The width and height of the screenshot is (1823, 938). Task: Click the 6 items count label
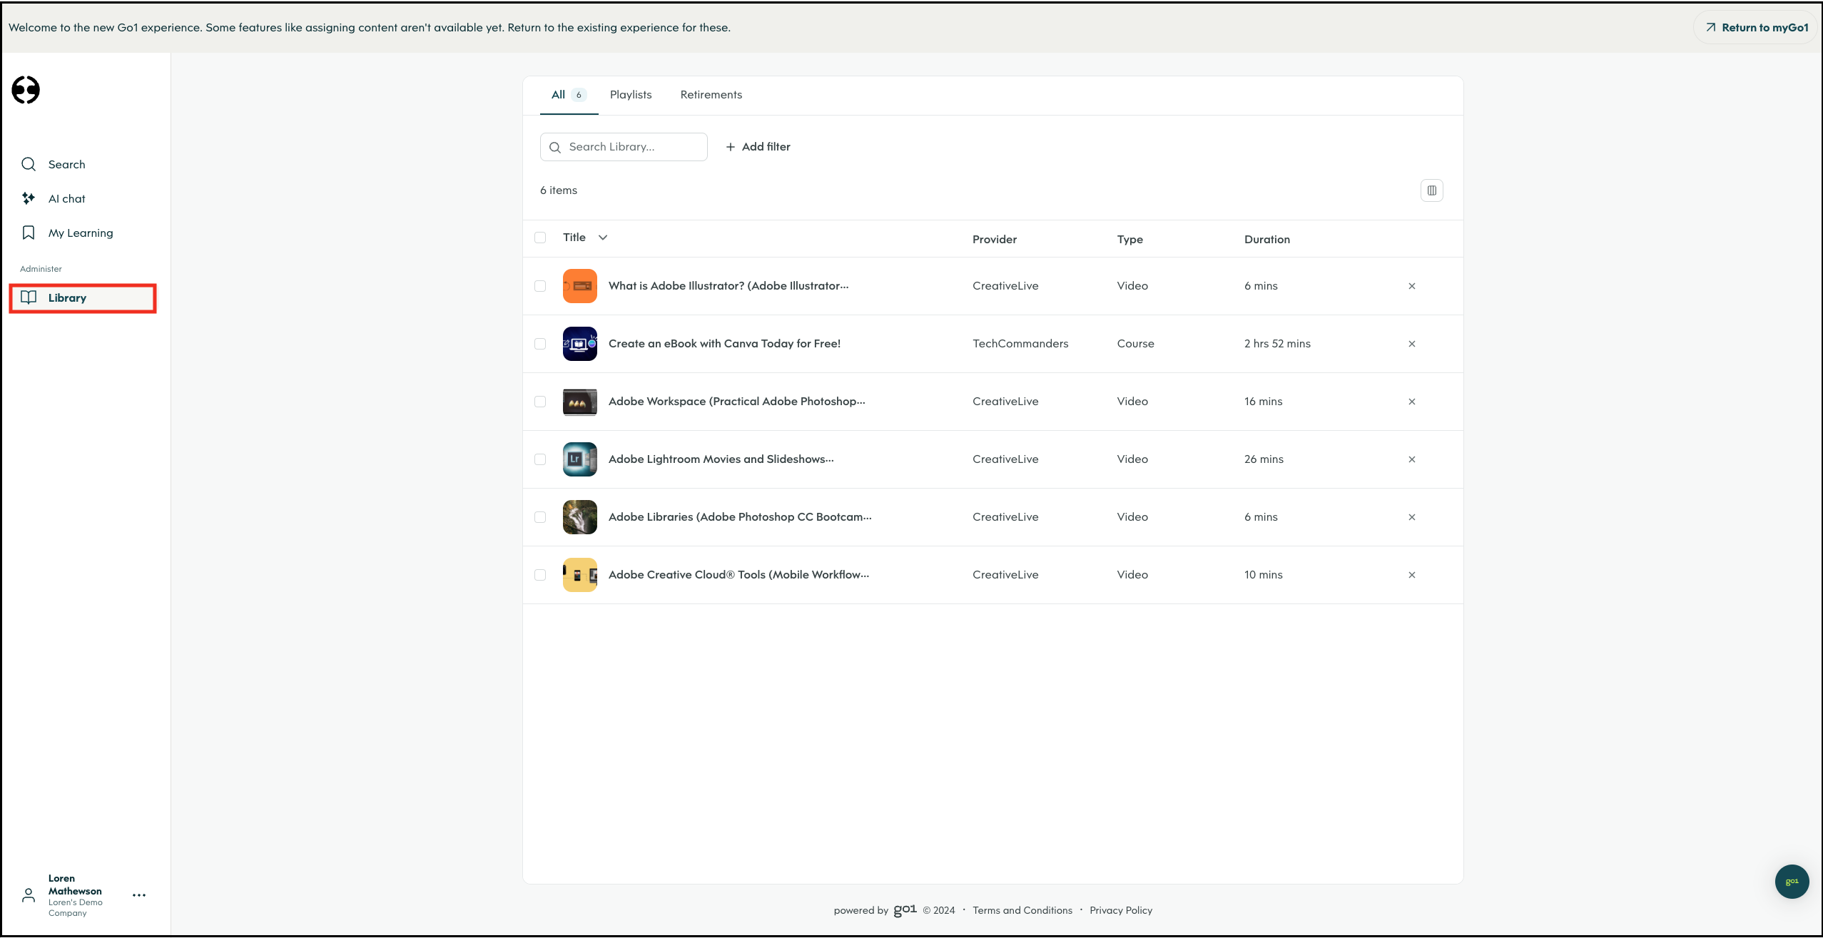pos(558,190)
